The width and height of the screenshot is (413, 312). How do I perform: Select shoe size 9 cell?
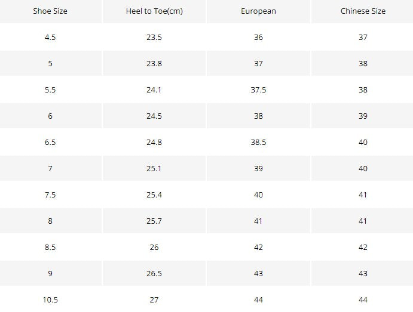click(x=50, y=274)
